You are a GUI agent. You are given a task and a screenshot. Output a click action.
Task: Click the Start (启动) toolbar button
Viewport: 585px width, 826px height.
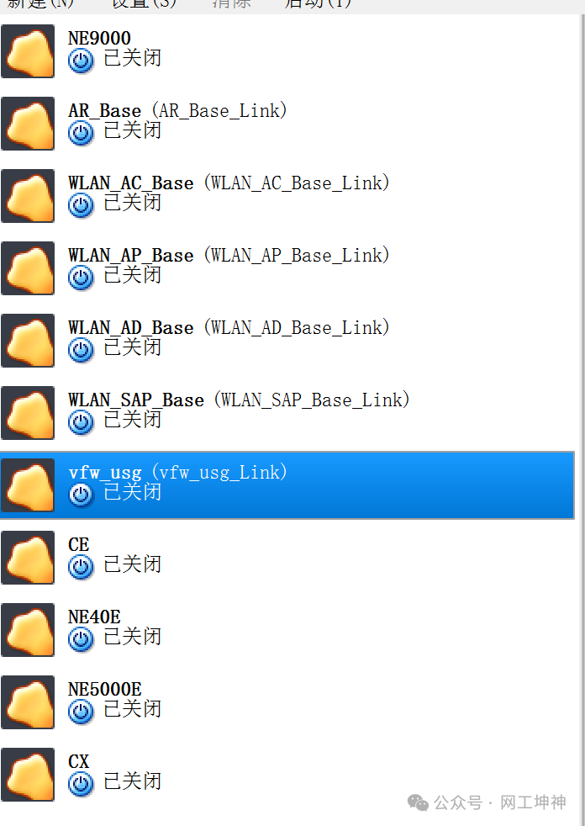[x=318, y=4]
